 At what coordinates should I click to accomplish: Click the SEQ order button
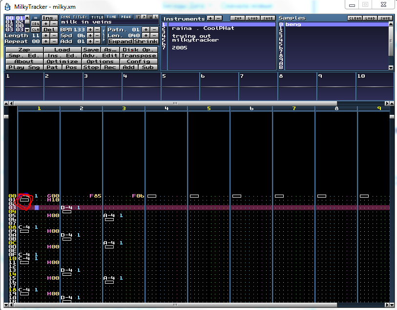[36, 23]
